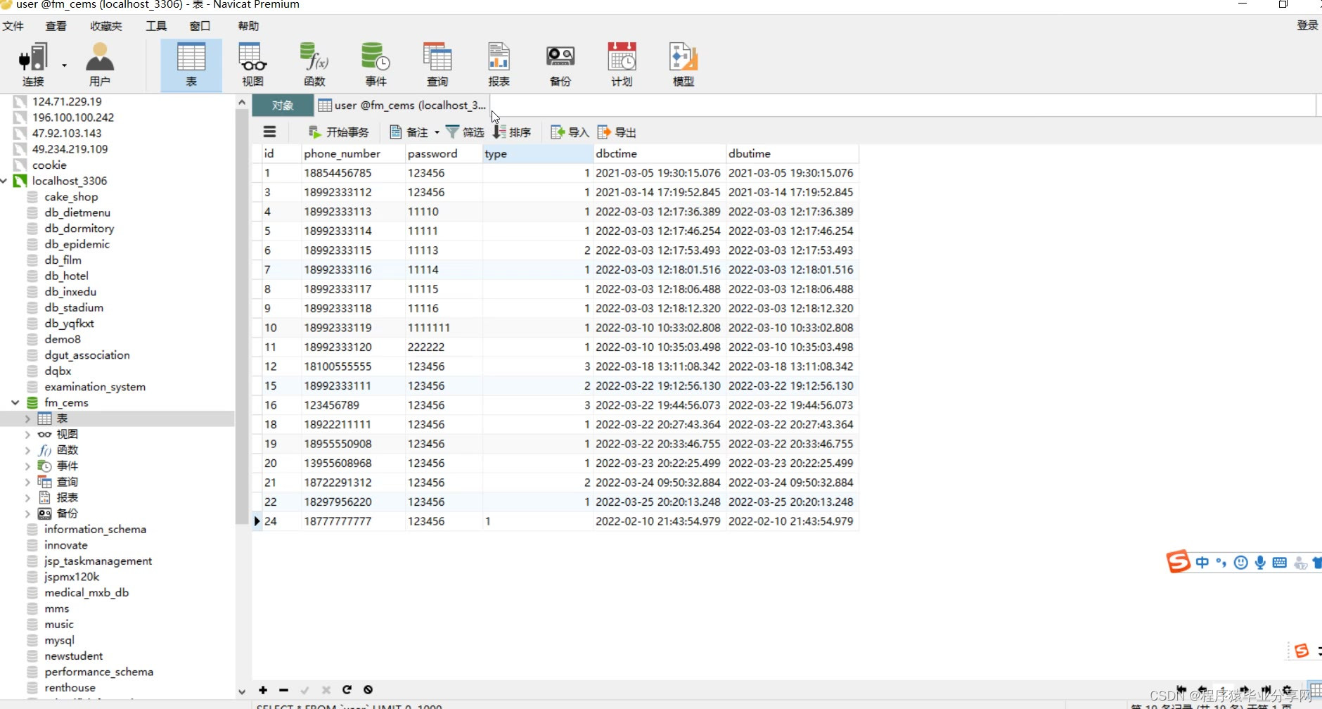The width and height of the screenshot is (1322, 709).
Task: Collapse the fm_cems database node
Action: pyautogui.click(x=15, y=402)
